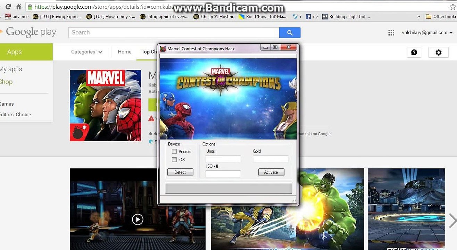Screen dimensions: 457x250
Task: Open the jet hangar screenshot
Action: (406, 209)
